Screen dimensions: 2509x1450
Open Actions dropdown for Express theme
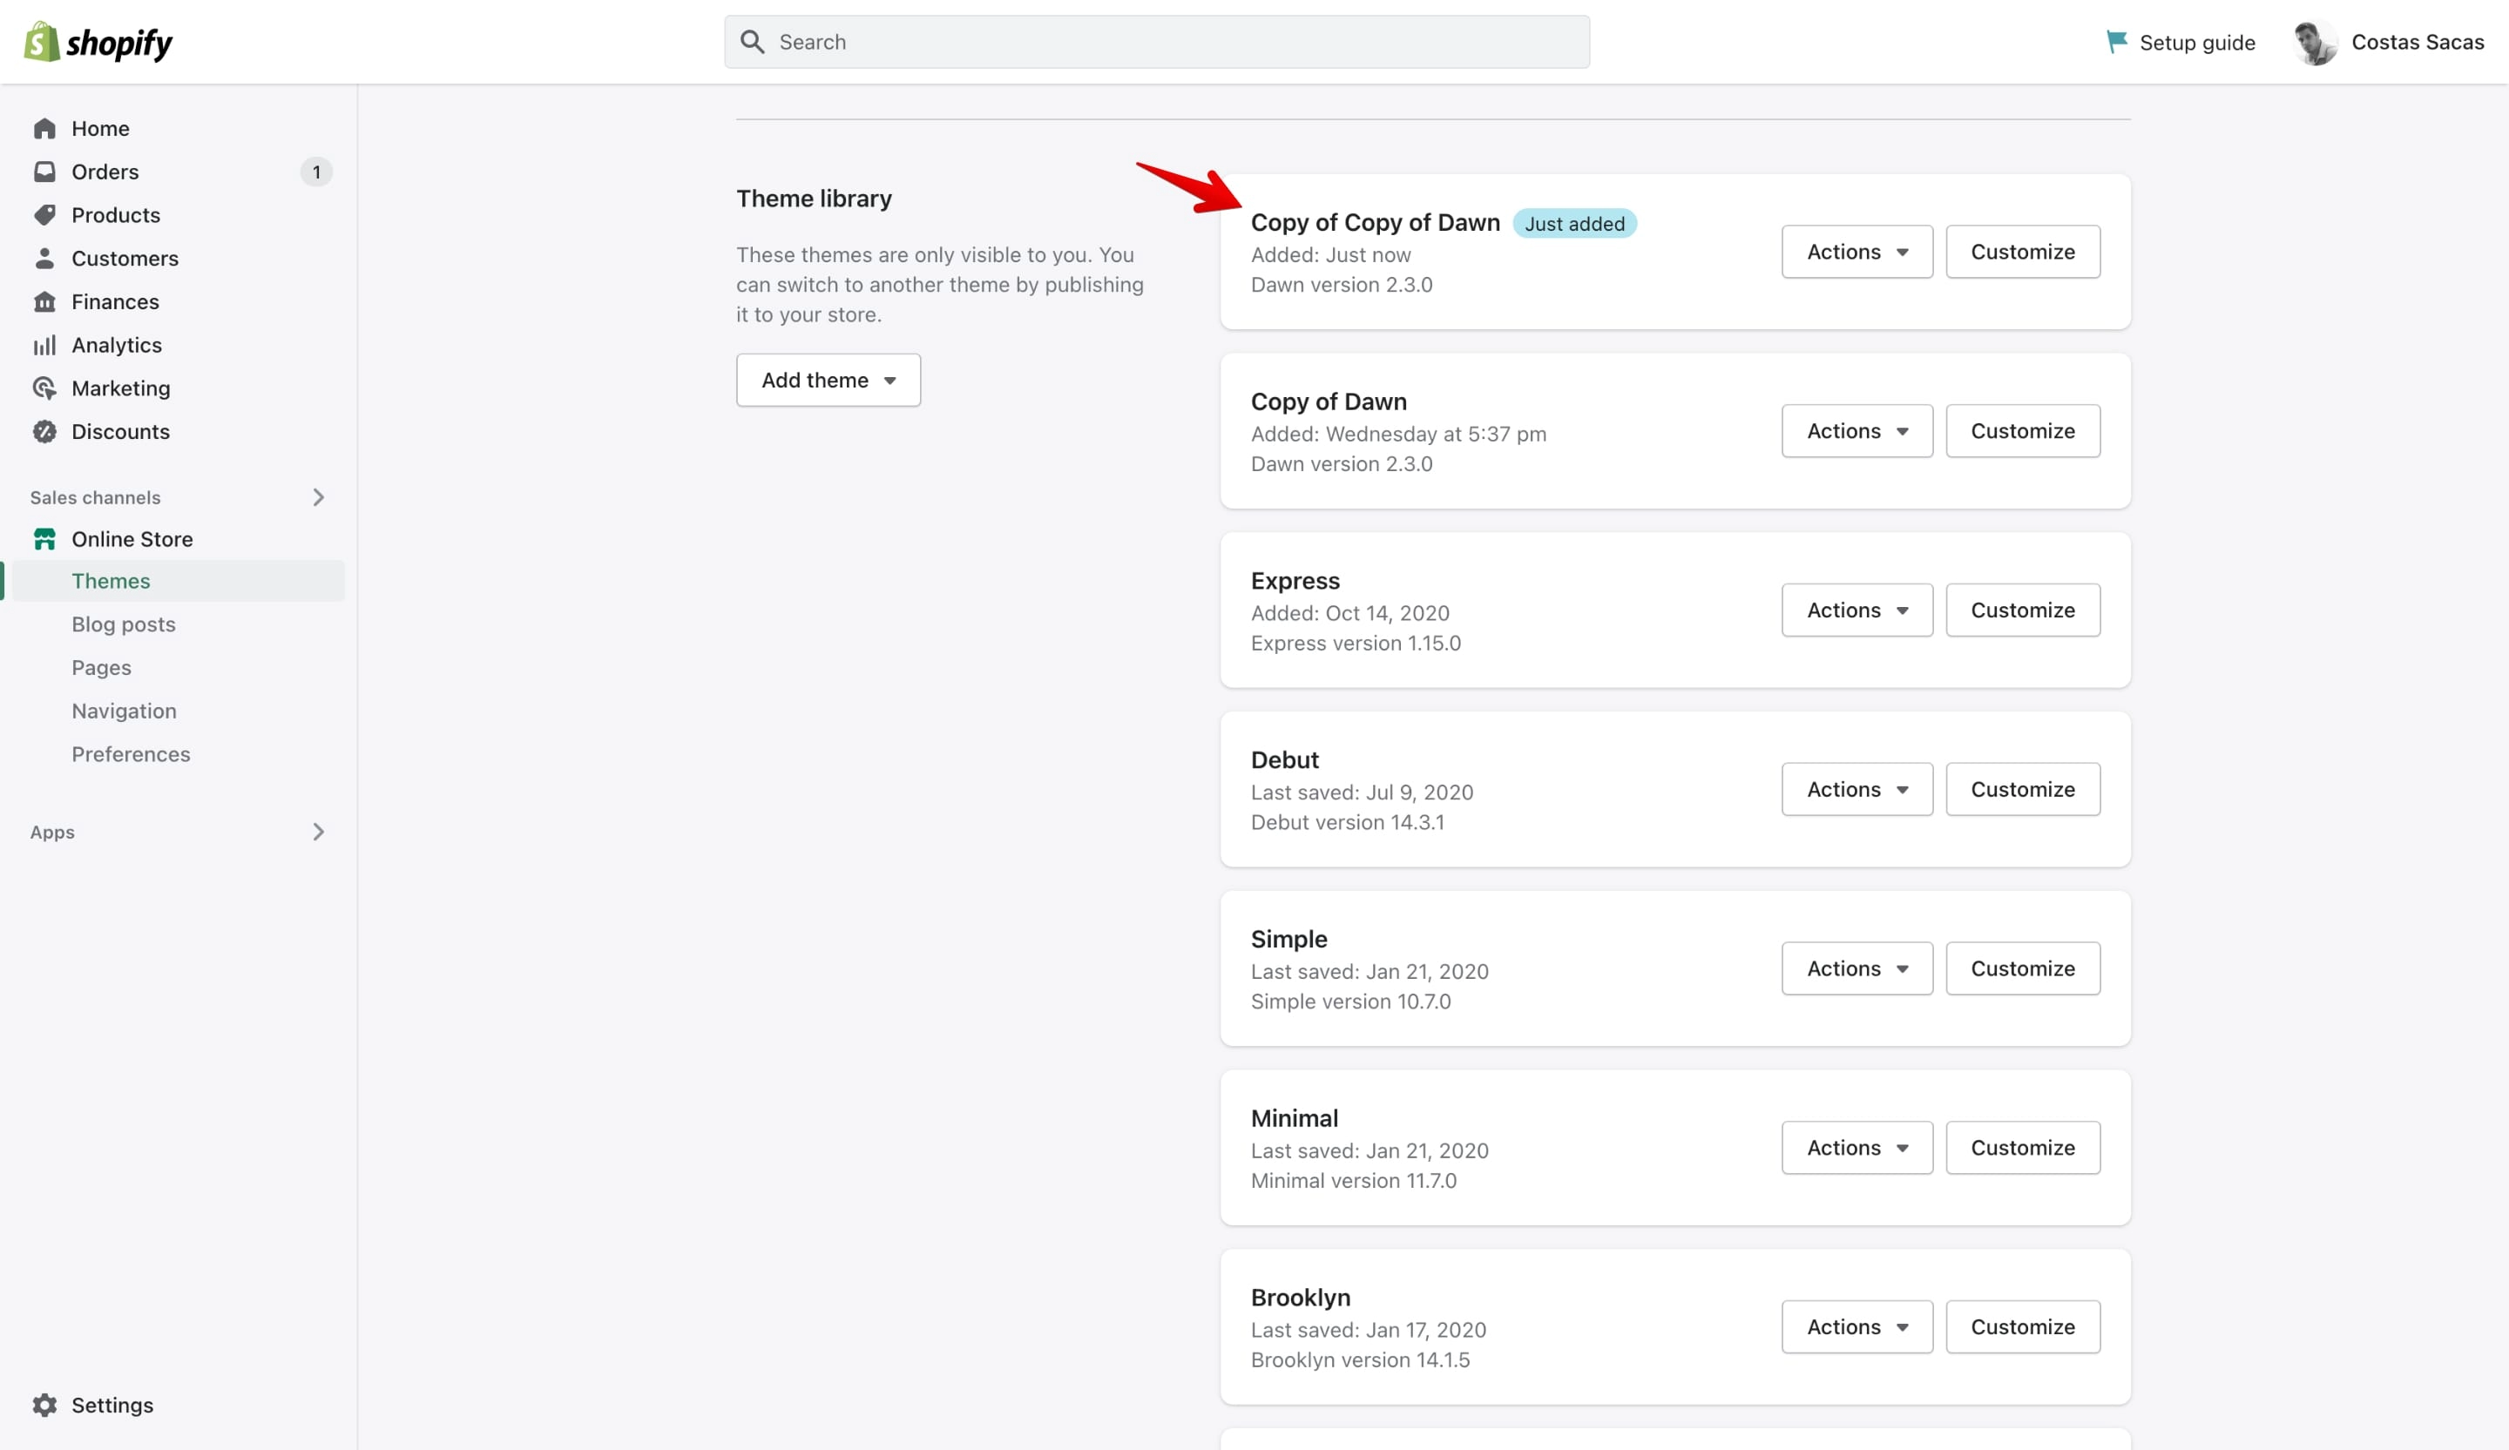(1856, 610)
